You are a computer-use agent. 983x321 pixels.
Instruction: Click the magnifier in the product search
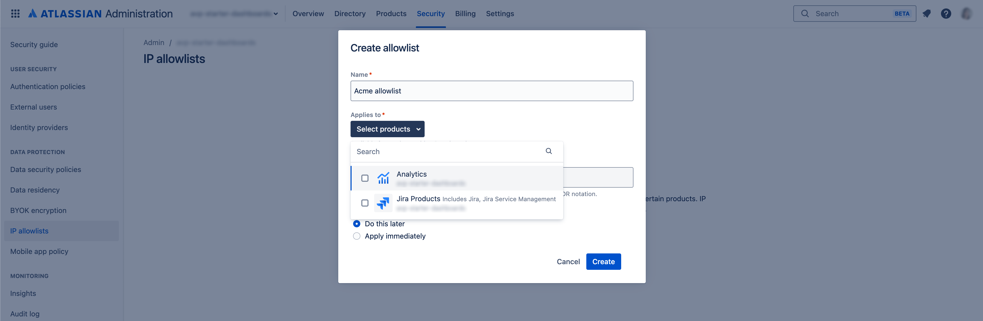(549, 151)
